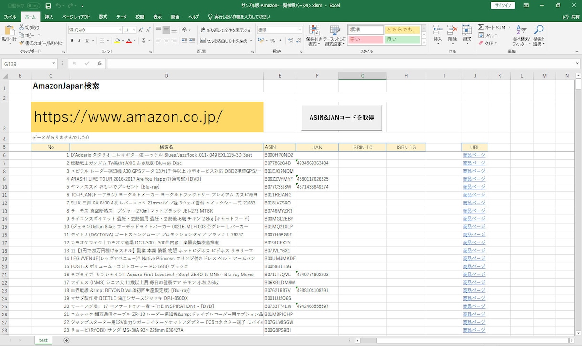Open the 商品ページ link for ARASHI LIVE TOUR
Viewport: 582px width, 346px height.
474,179
